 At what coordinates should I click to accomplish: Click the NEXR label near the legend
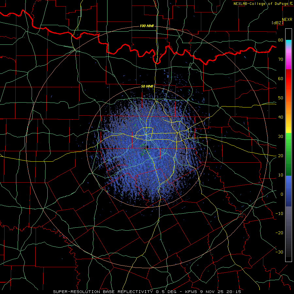[287, 20]
